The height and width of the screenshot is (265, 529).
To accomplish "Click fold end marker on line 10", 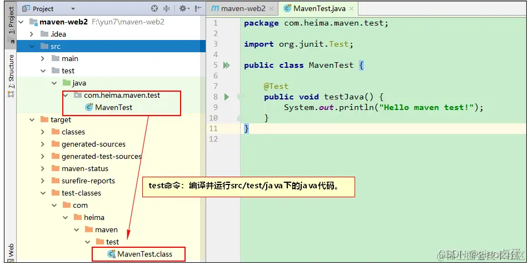I will (x=240, y=118).
